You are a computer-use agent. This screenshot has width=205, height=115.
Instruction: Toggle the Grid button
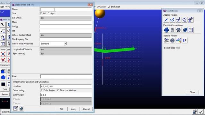pyautogui.click(x=5, y=89)
